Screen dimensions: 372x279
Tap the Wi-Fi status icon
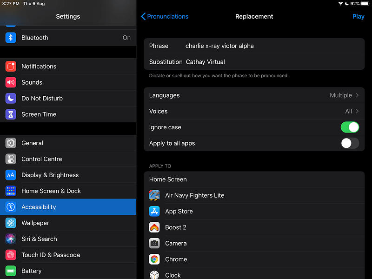pos(340,4)
